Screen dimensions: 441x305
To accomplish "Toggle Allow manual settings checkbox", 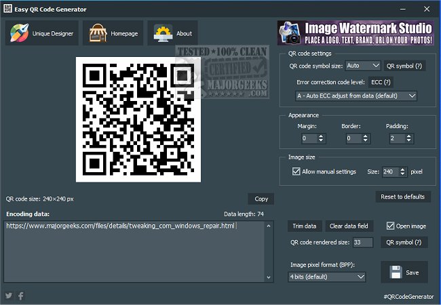I will [x=296, y=171].
